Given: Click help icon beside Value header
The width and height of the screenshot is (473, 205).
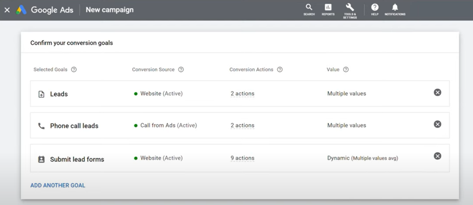Looking at the screenshot, I should [346, 70].
